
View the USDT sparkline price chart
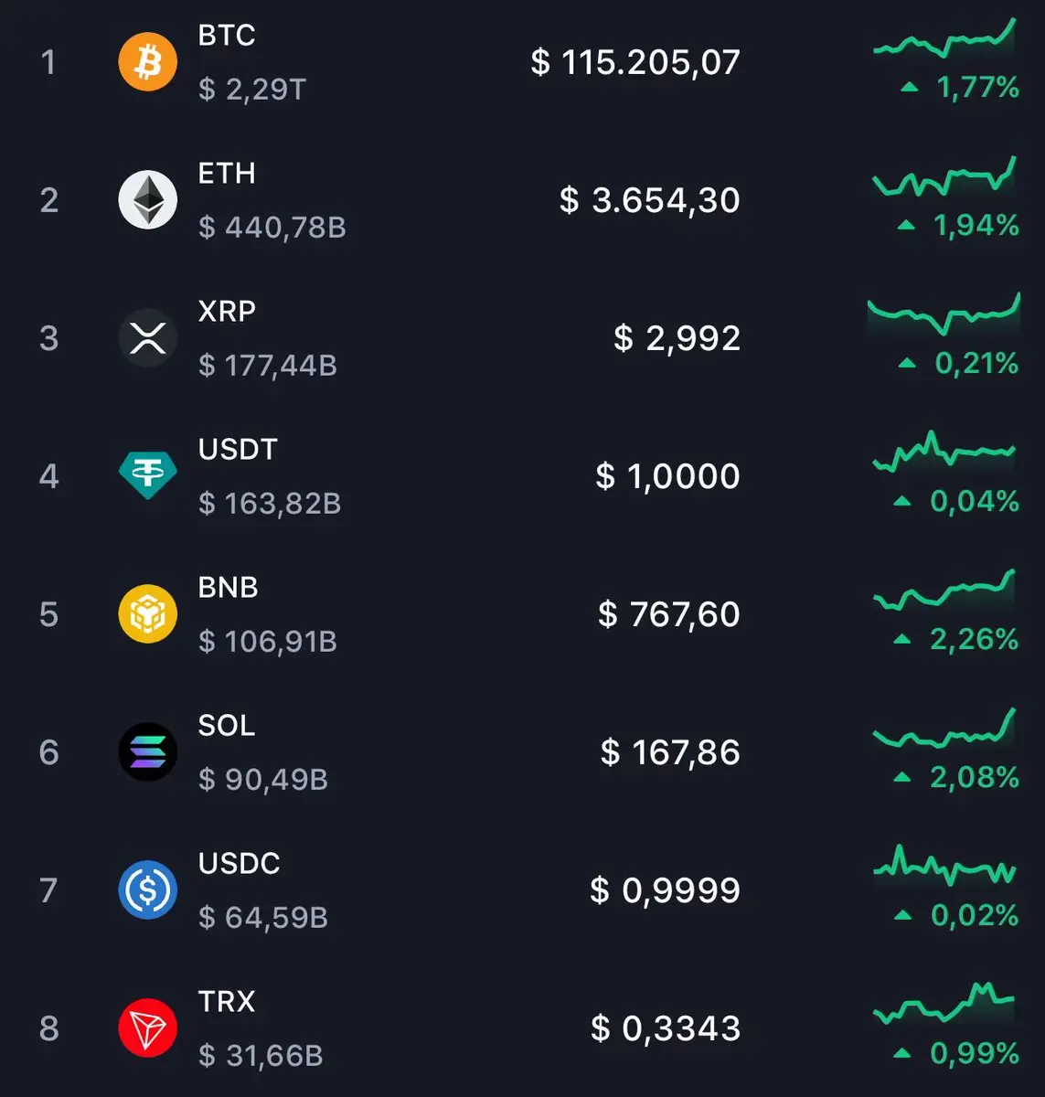click(x=944, y=451)
